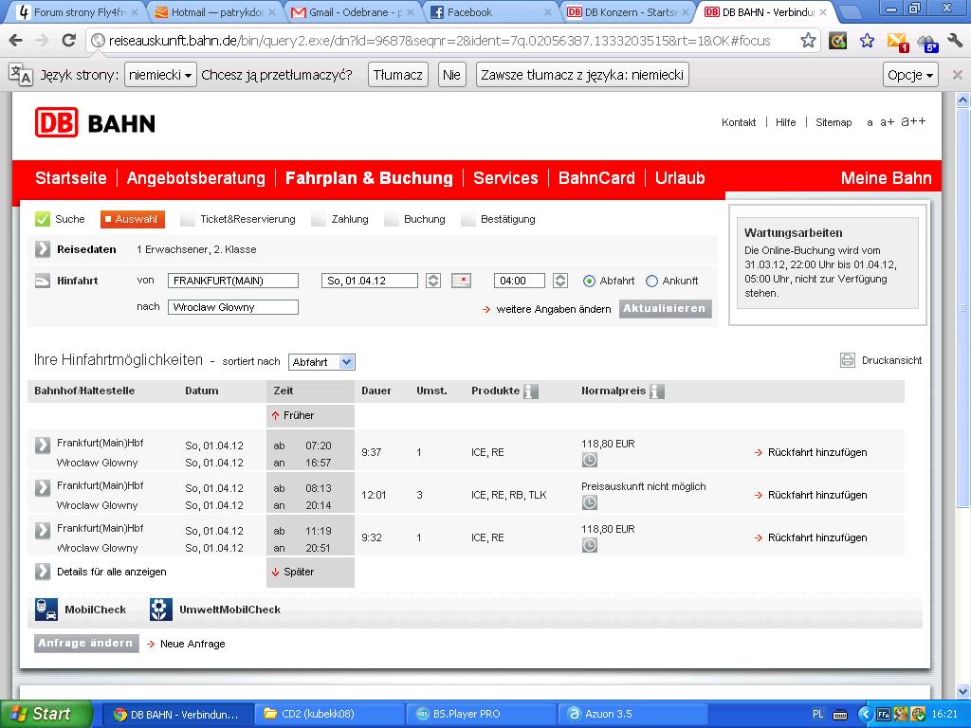Open Windows Start button
971x728 pixels.
46,714
